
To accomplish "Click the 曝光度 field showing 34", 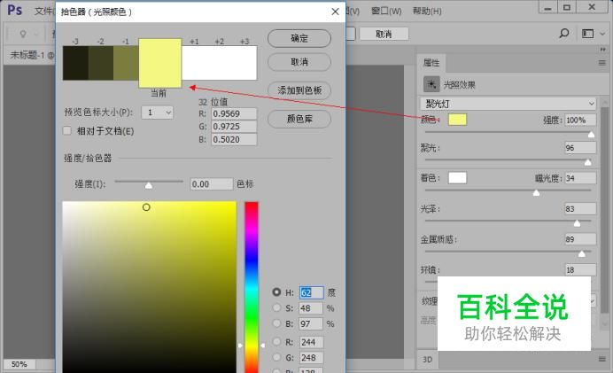I will [x=580, y=178].
